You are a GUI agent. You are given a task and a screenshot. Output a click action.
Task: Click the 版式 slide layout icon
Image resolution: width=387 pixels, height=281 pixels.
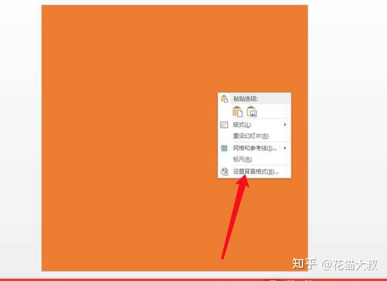224,125
